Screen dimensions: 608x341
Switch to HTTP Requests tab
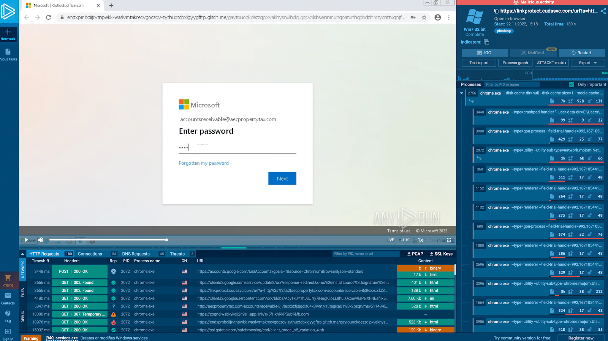pos(50,254)
